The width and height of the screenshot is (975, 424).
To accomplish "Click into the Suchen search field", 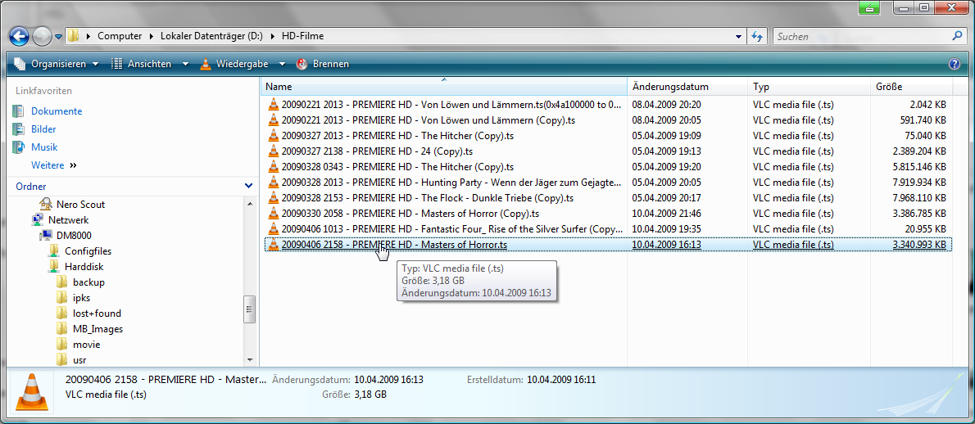I will 861,36.
